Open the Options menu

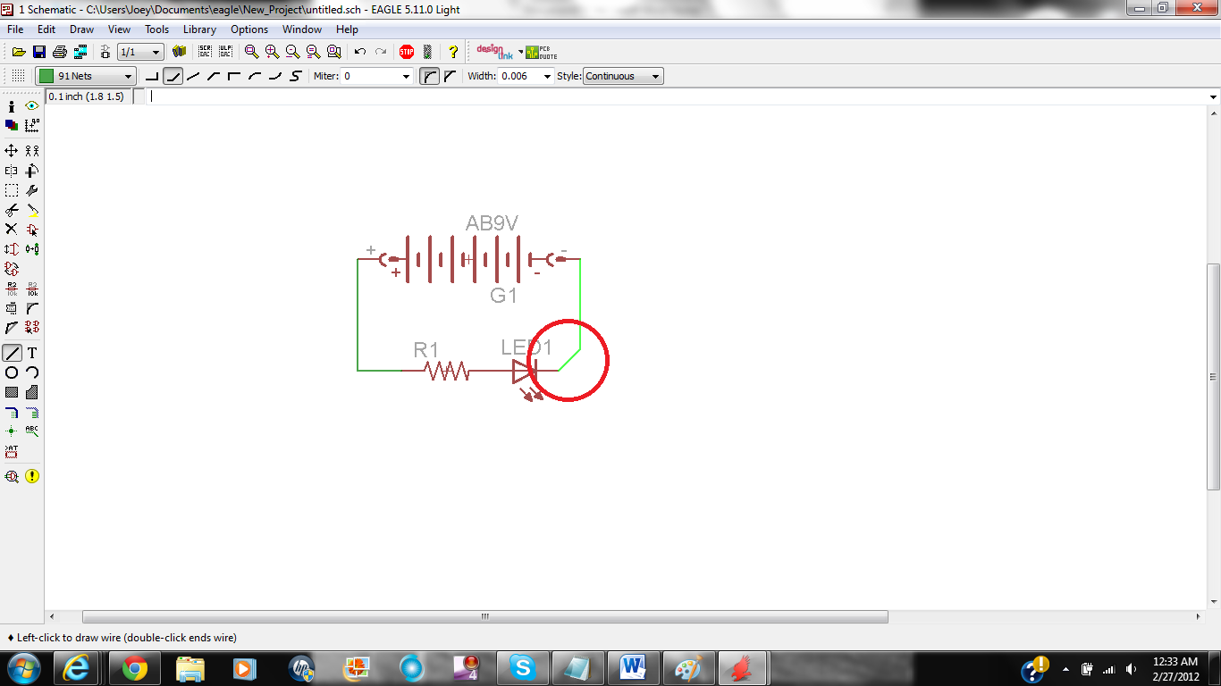coord(249,29)
